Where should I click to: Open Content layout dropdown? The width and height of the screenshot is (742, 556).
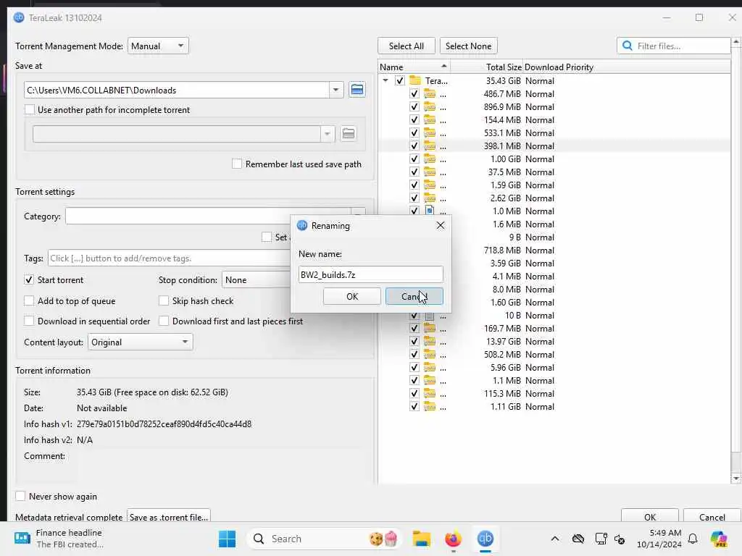click(140, 342)
